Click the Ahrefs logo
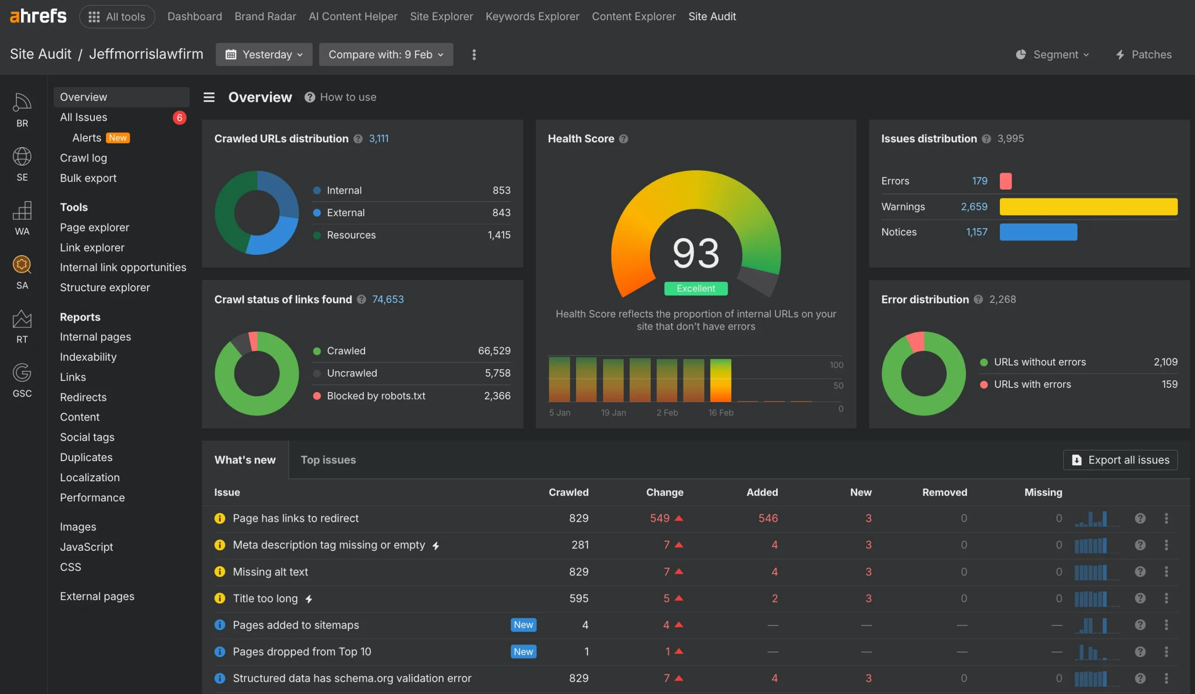 38,16
